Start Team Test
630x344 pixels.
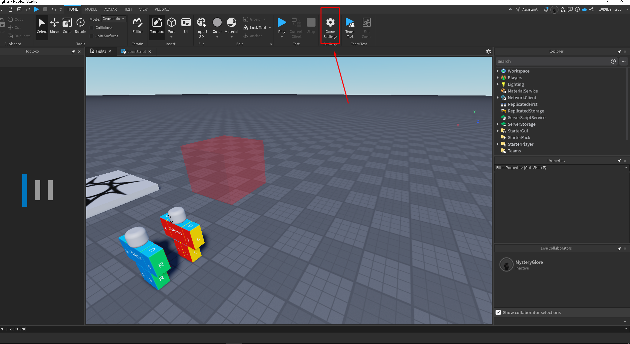click(x=350, y=26)
